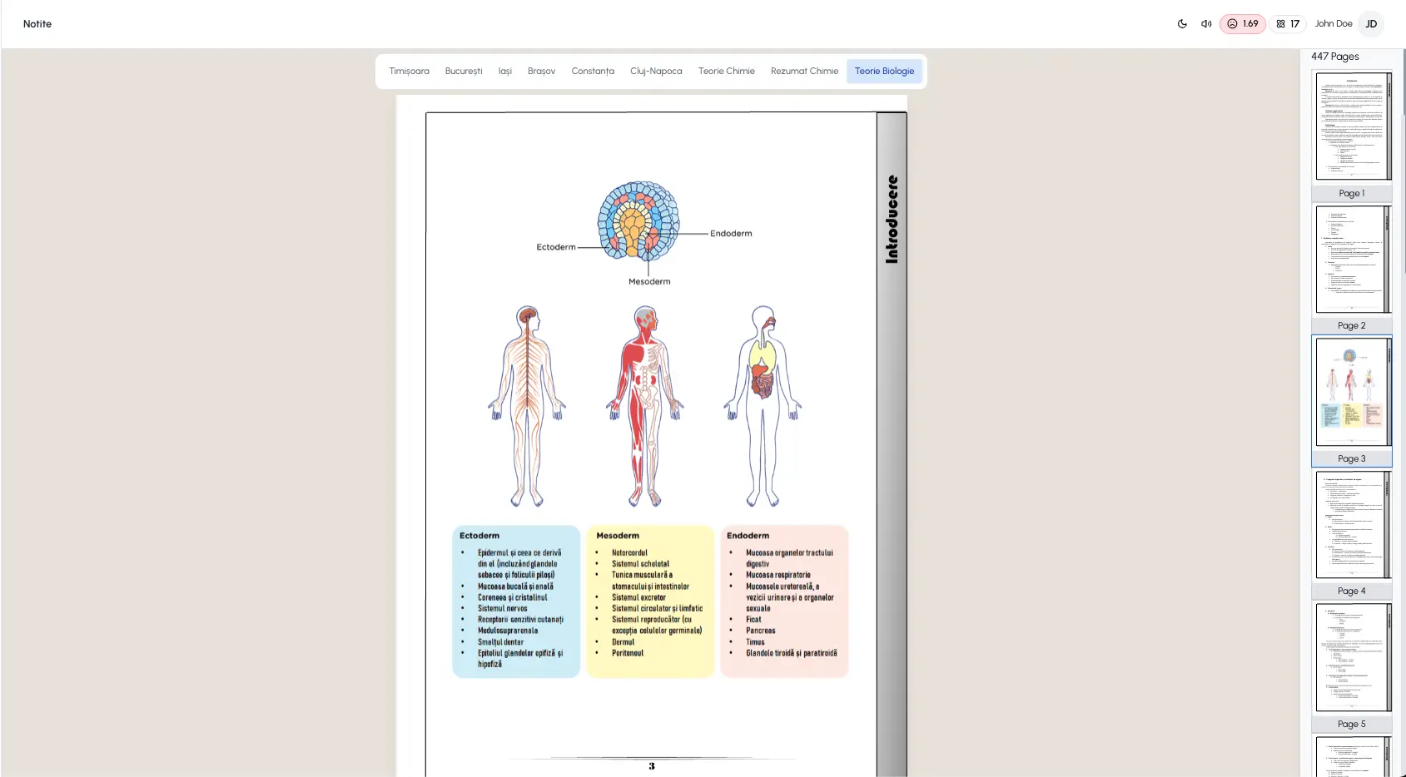This screenshot has height=777, width=1406.
Task: Switch to the București tab
Action: click(x=464, y=72)
